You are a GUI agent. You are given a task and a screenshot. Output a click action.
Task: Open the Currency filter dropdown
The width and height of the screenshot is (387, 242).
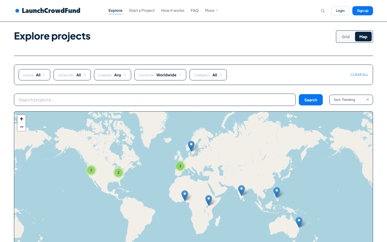tap(208, 75)
